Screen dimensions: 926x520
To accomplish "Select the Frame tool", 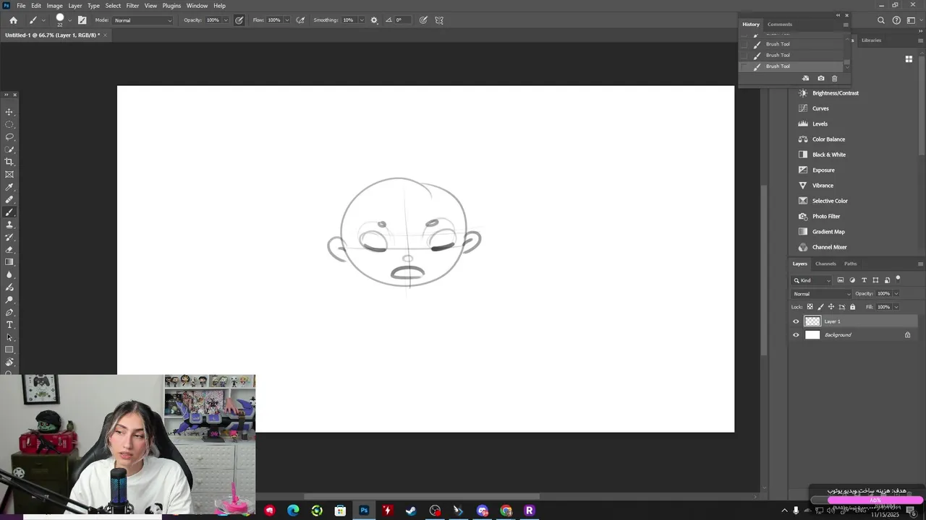I will point(9,174).
